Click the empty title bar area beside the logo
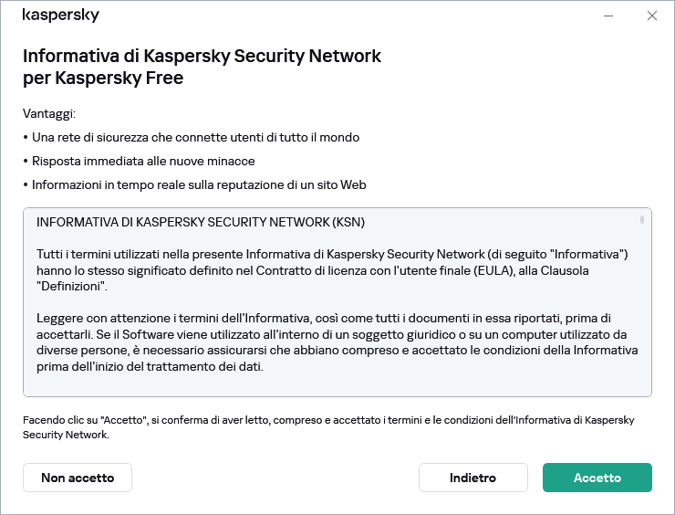 coord(347,16)
